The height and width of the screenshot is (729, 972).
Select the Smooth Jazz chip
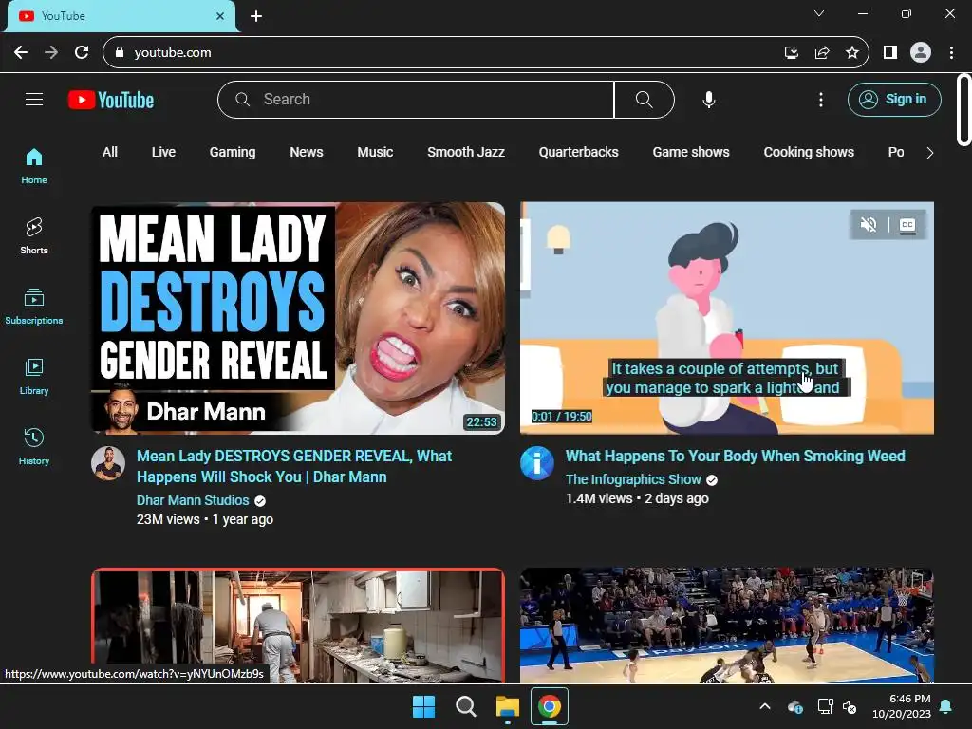pos(465,152)
